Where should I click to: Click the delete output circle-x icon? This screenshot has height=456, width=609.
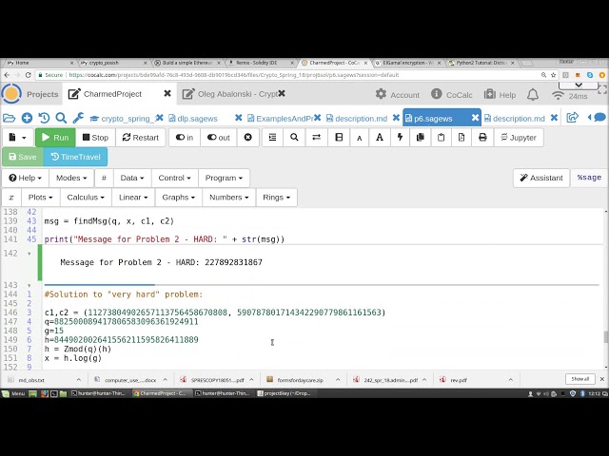point(247,137)
